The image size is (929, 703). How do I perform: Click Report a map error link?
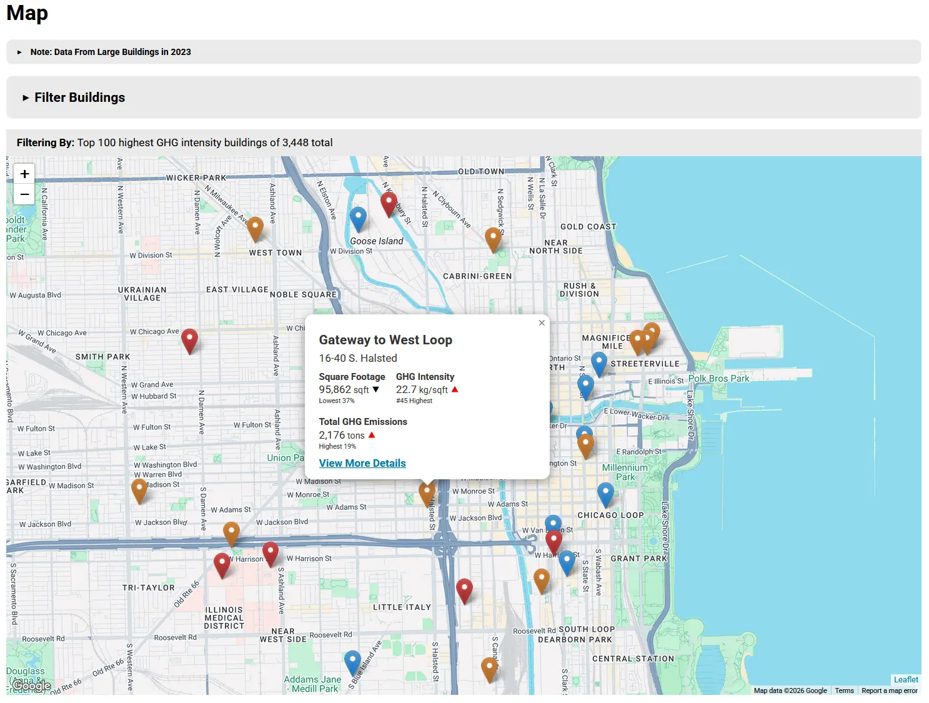pyautogui.click(x=889, y=691)
